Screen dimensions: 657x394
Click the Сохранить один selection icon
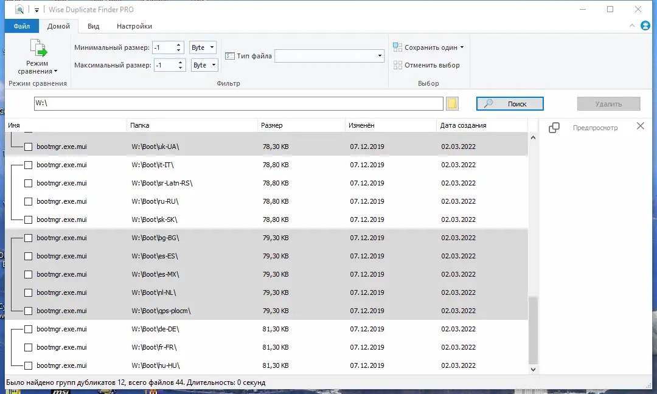click(397, 47)
